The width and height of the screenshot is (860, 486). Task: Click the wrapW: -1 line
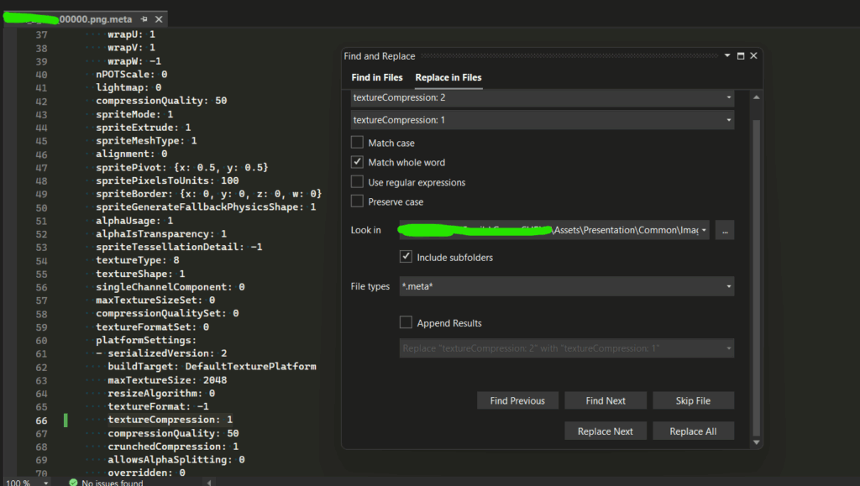(134, 61)
